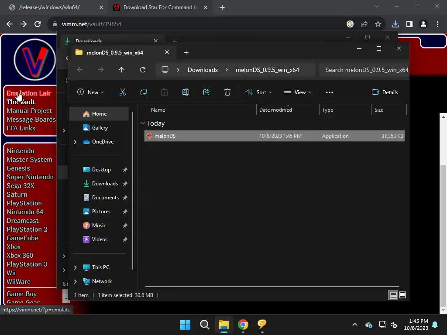The height and width of the screenshot is (335, 447).
Task: Close the melonDS_0.9.5_win_x64 Explorer tab
Action: click(x=167, y=52)
